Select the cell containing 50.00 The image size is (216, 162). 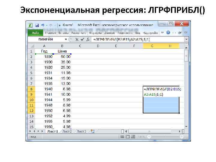(x=62, y=57)
